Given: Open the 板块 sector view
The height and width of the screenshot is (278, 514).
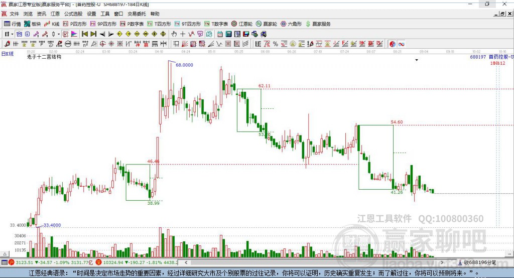Looking at the screenshot, I should (32, 24).
